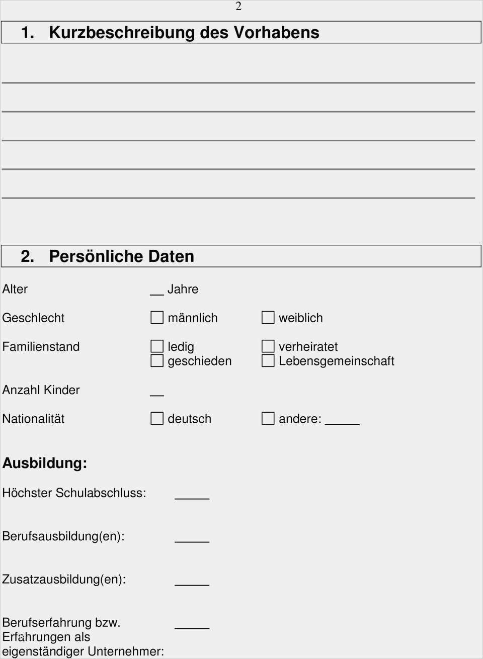483x659 pixels.
Task: Click the age blank before Jahre
Action: pos(157,291)
